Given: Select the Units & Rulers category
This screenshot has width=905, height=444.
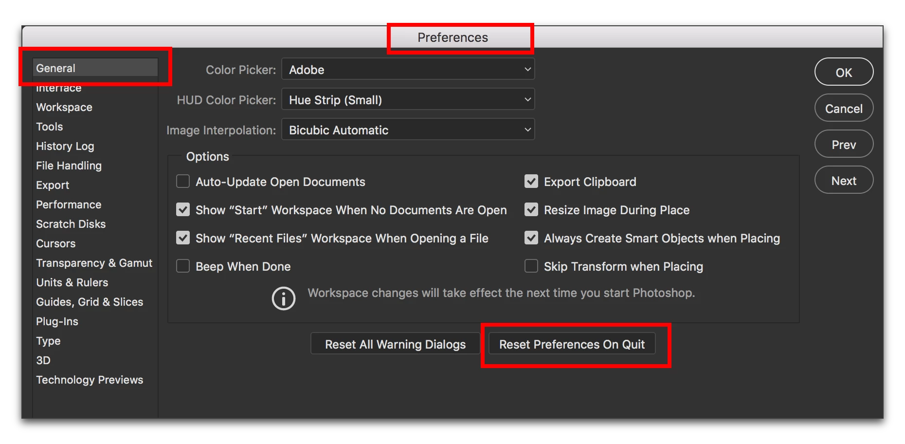Looking at the screenshot, I should tap(72, 282).
